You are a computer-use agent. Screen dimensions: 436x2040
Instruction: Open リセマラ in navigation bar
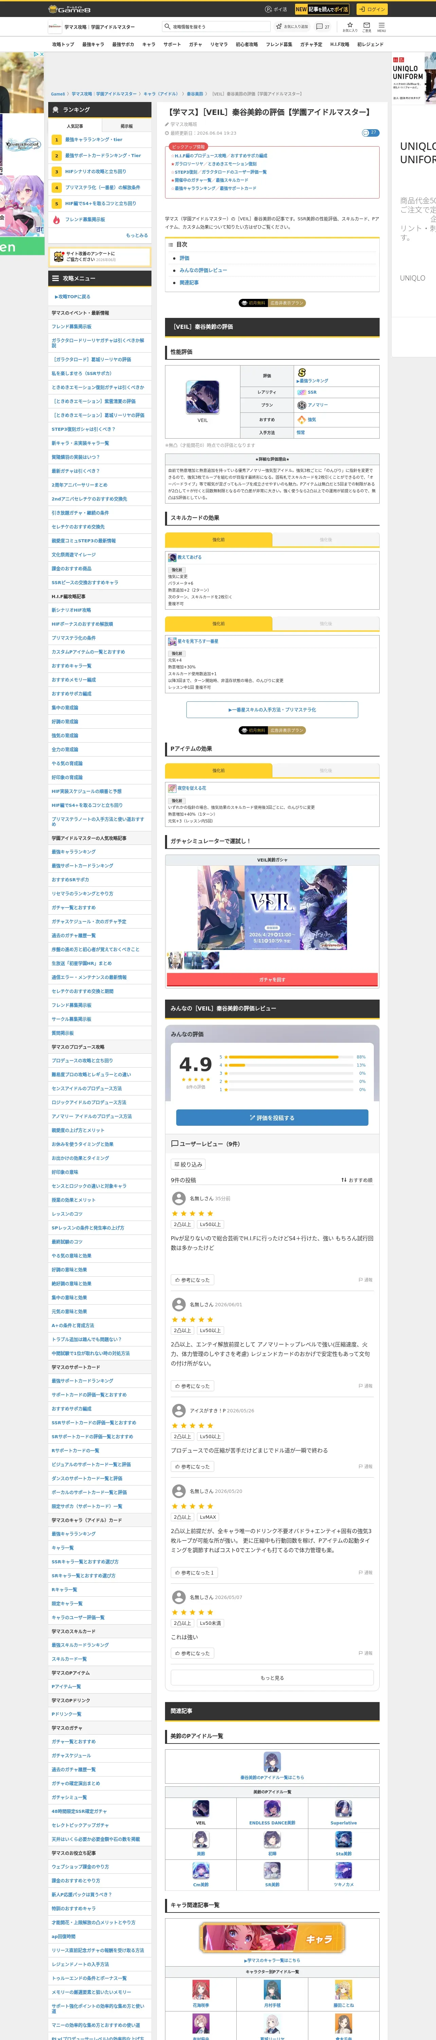point(218,44)
